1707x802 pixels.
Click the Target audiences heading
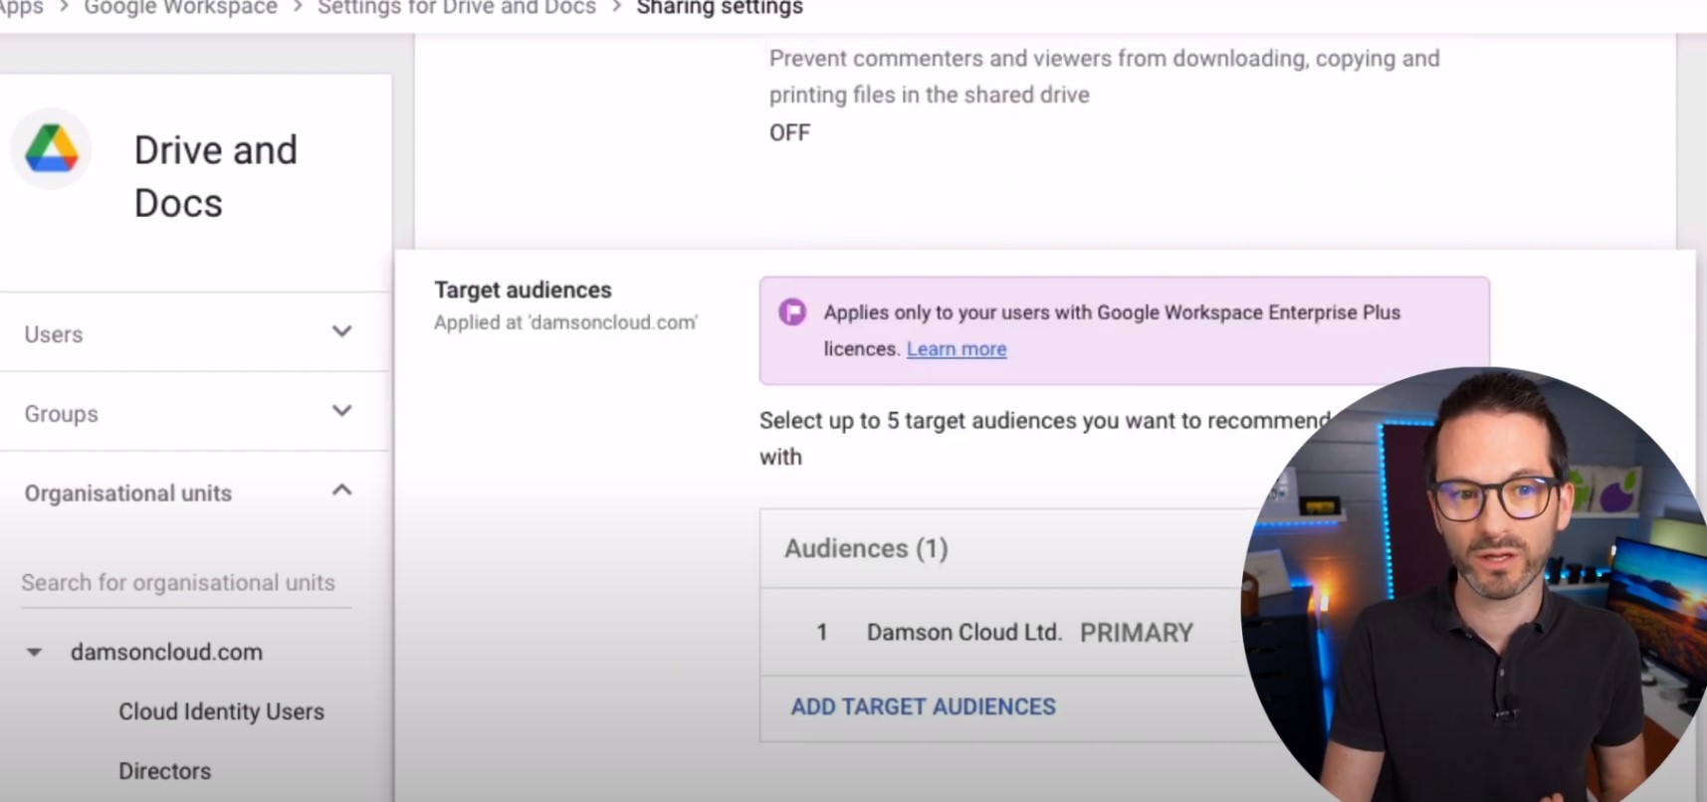(523, 290)
